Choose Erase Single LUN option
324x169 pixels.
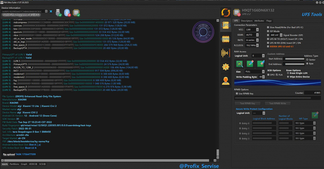click(x=288, y=73)
